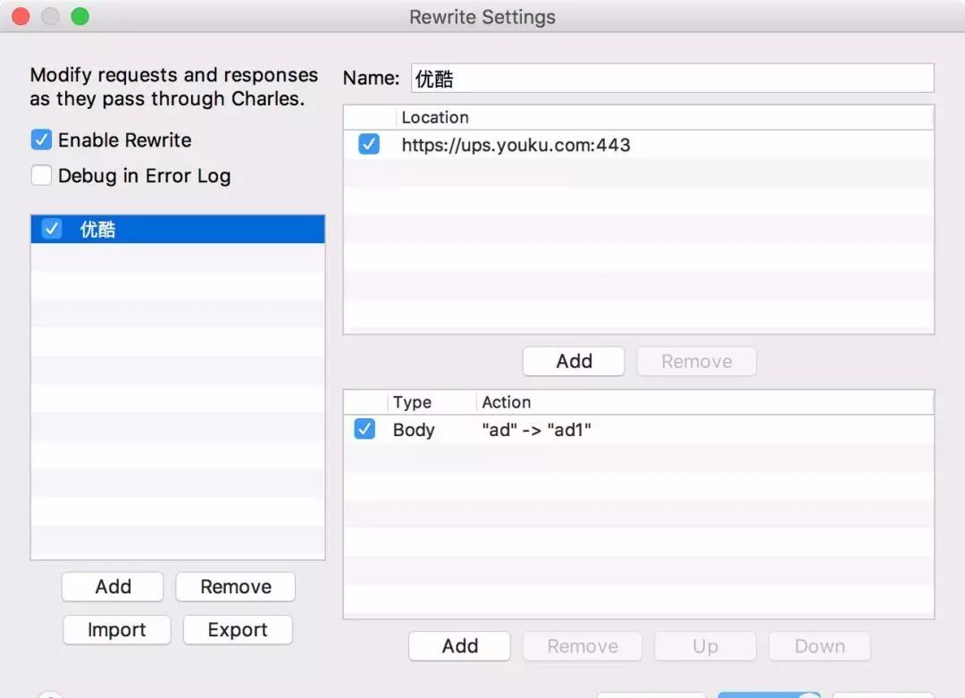The width and height of the screenshot is (965, 698).
Task: Select the 优酷 set in the list
Action: (178, 229)
